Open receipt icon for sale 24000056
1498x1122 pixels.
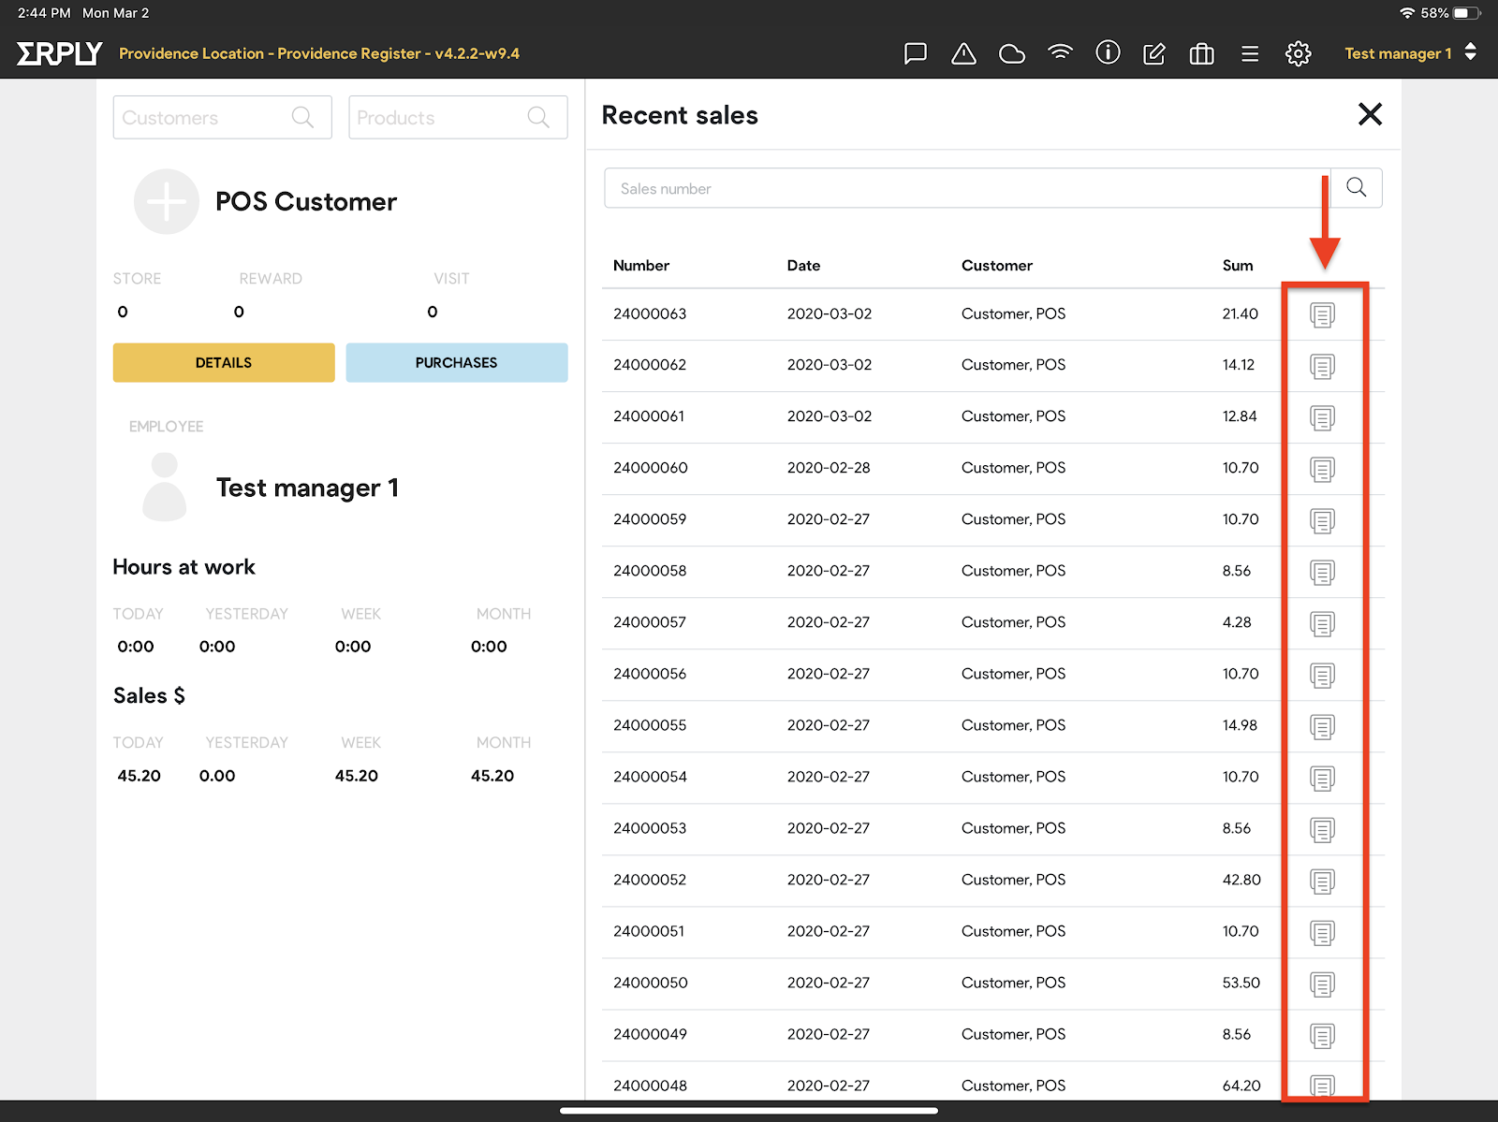pyautogui.click(x=1322, y=676)
